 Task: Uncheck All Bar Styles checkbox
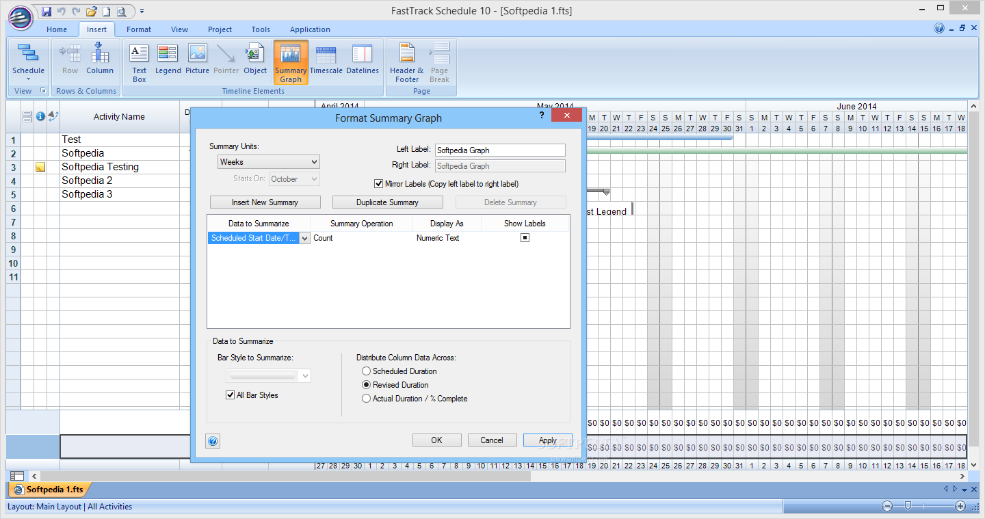pos(231,395)
